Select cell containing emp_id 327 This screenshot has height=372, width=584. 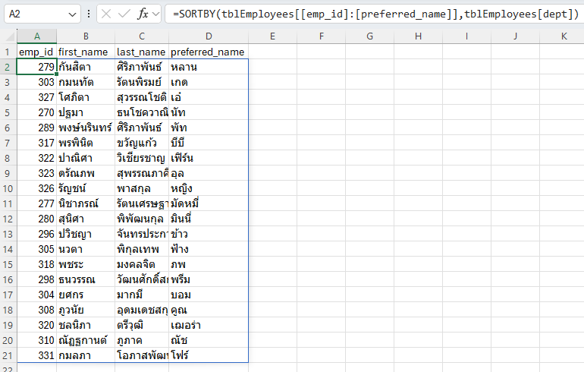coord(37,97)
